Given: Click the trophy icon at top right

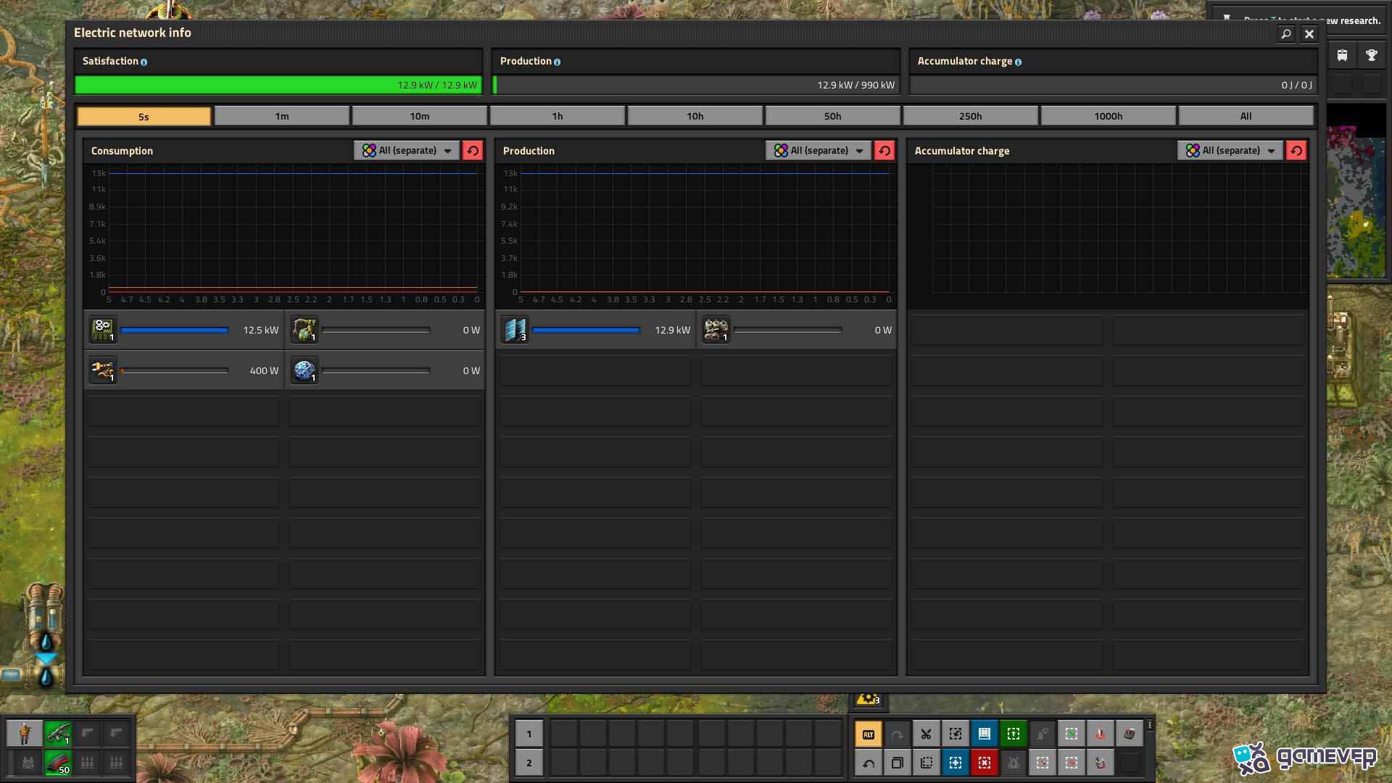Looking at the screenshot, I should point(1371,55).
